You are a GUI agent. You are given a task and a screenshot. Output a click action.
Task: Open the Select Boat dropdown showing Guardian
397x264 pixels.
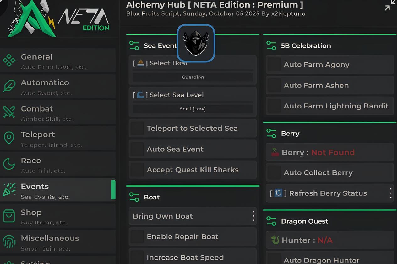pyautogui.click(x=193, y=77)
